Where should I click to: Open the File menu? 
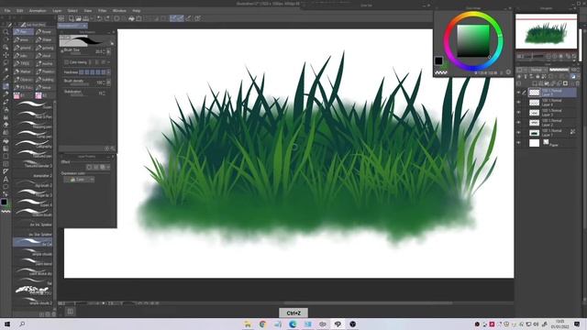pos(7,11)
